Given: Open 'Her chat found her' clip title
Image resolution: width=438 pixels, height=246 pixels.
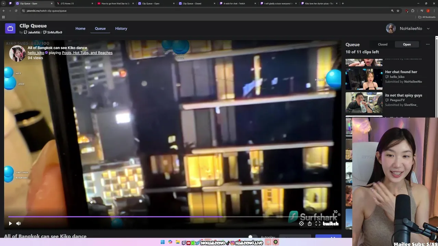Looking at the screenshot, I should click(x=401, y=72).
